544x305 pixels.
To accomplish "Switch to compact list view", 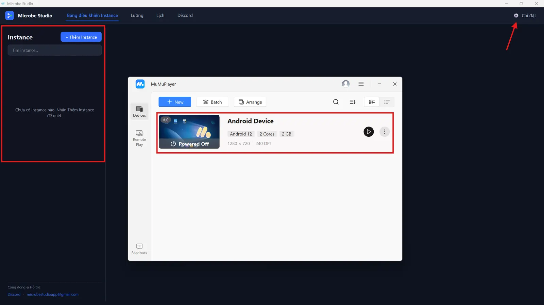I will (387, 102).
